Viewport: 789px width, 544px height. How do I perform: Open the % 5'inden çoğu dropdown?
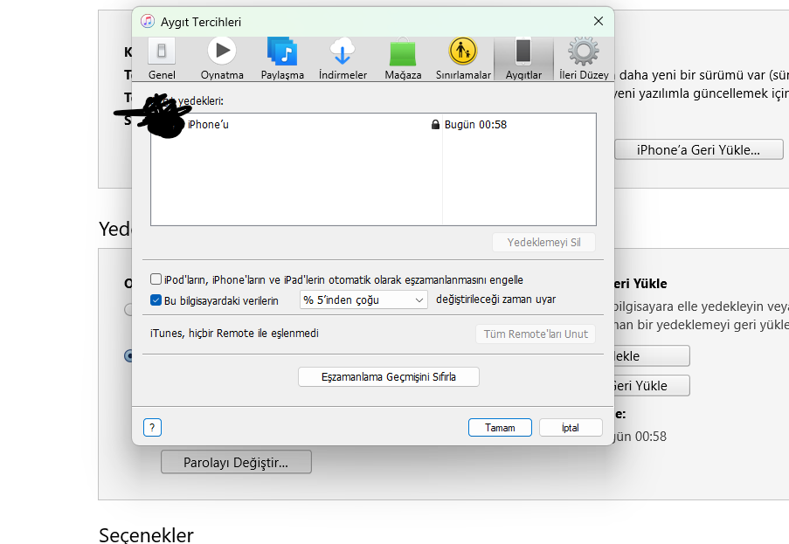coord(363,300)
